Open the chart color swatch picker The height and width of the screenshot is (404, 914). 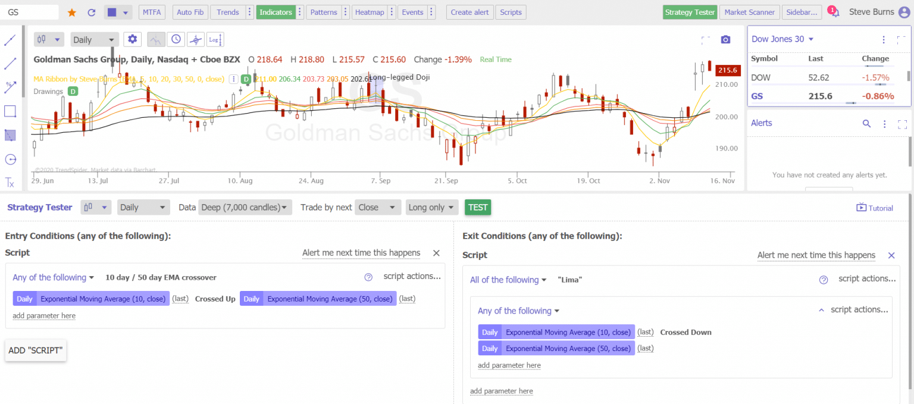[117, 12]
